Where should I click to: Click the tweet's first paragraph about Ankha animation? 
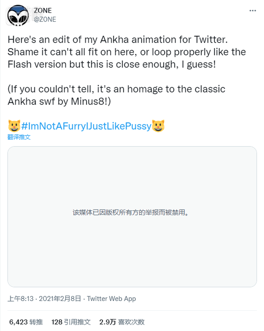pyautogui.click(x=127, y=52)
